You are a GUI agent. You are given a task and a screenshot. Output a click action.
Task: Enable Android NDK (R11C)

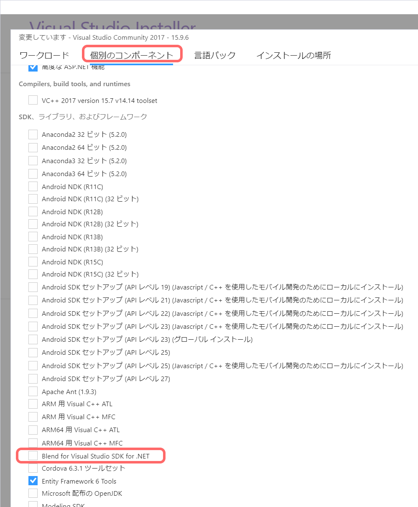click(x=33, y=186)
